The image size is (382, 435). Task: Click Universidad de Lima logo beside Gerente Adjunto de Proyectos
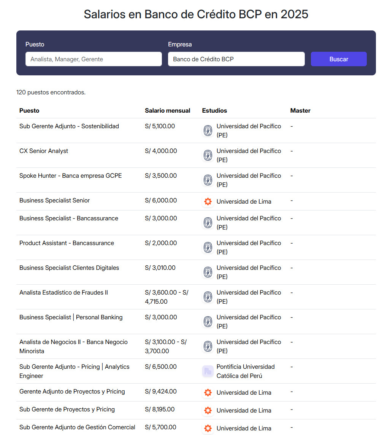tap(208, 392)
